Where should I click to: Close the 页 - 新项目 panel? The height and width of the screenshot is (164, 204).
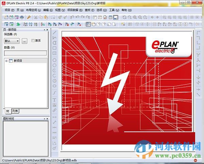pos(47,30)
